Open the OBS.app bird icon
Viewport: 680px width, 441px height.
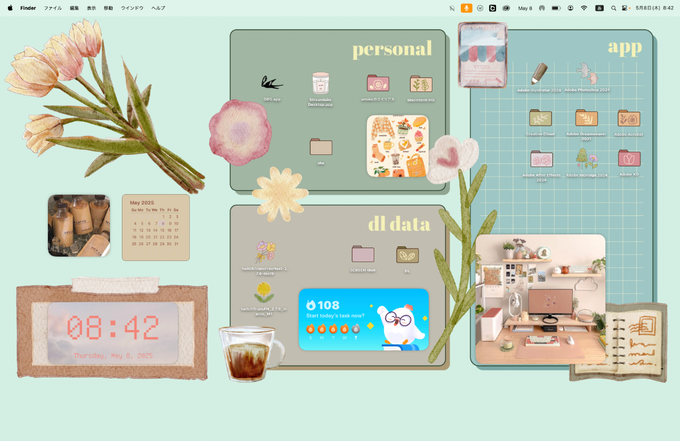coord(271,83)
